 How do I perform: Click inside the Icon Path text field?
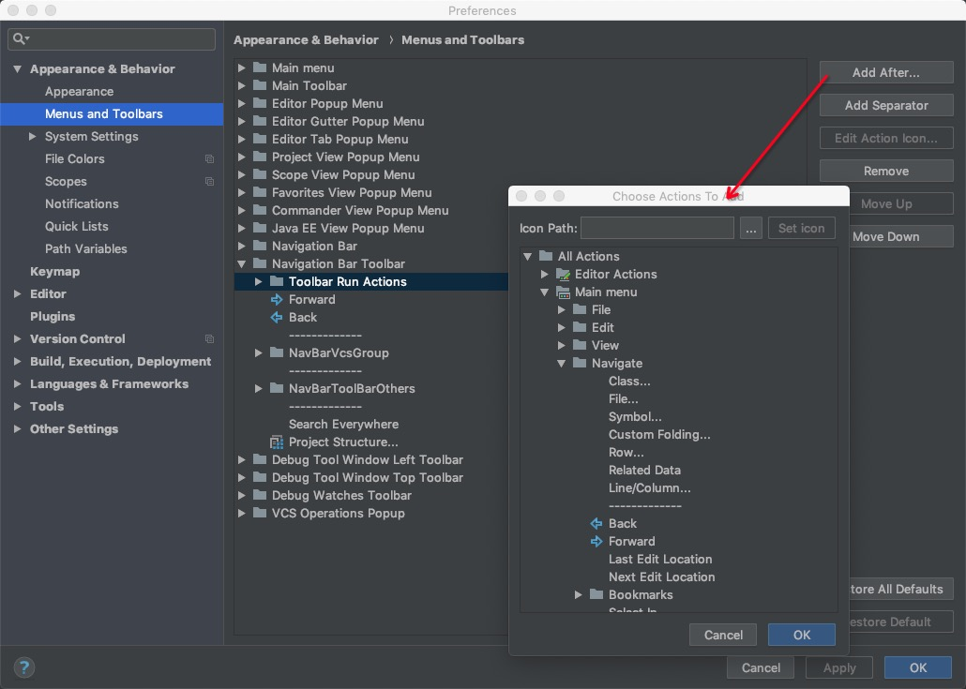657,228
